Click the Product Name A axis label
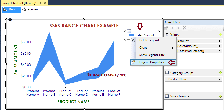 coord(33,93)
